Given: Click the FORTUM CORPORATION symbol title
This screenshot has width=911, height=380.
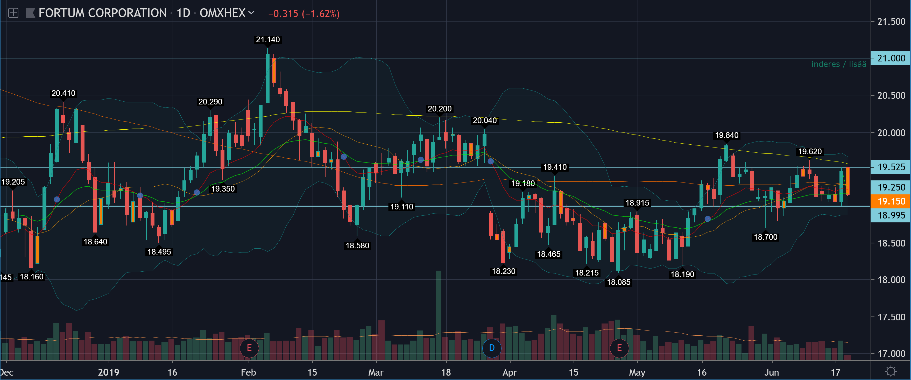Looking at the screenshot, I should (x=103, y=13).
